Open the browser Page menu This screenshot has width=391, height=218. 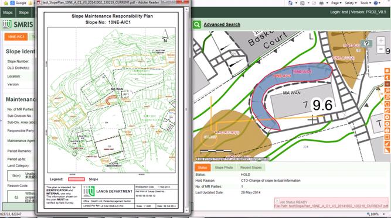[336, 3]
